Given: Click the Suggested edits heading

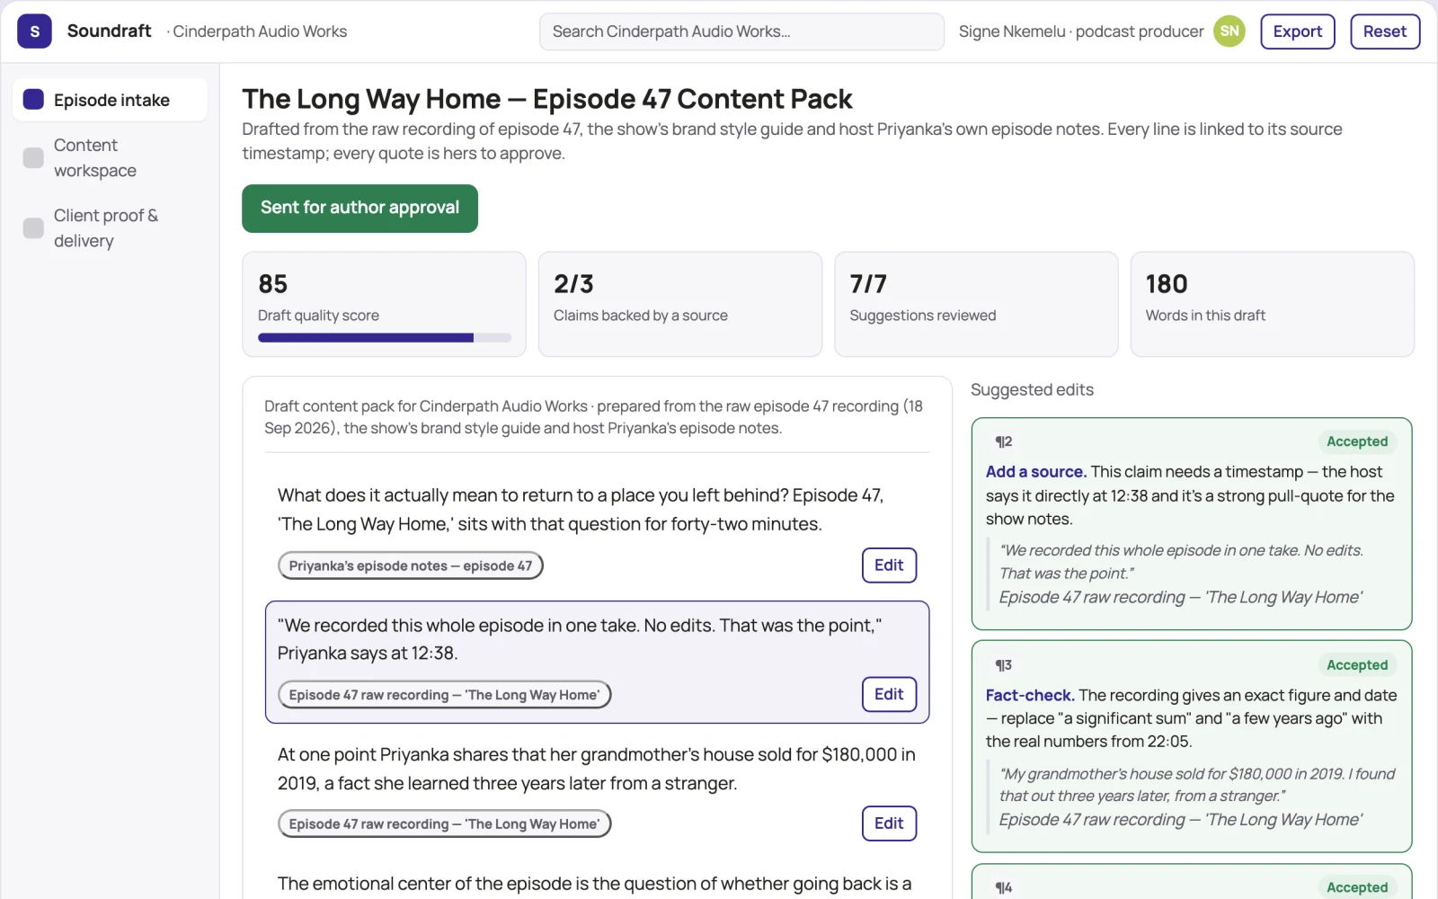Looking at the screenshot, I should [1032, 390].
